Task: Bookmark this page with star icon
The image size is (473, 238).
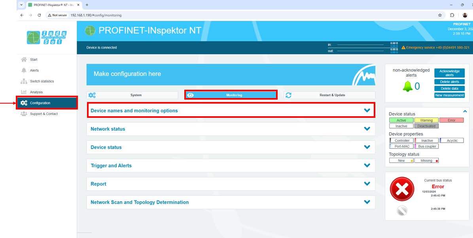Action: tap(440, 15)
